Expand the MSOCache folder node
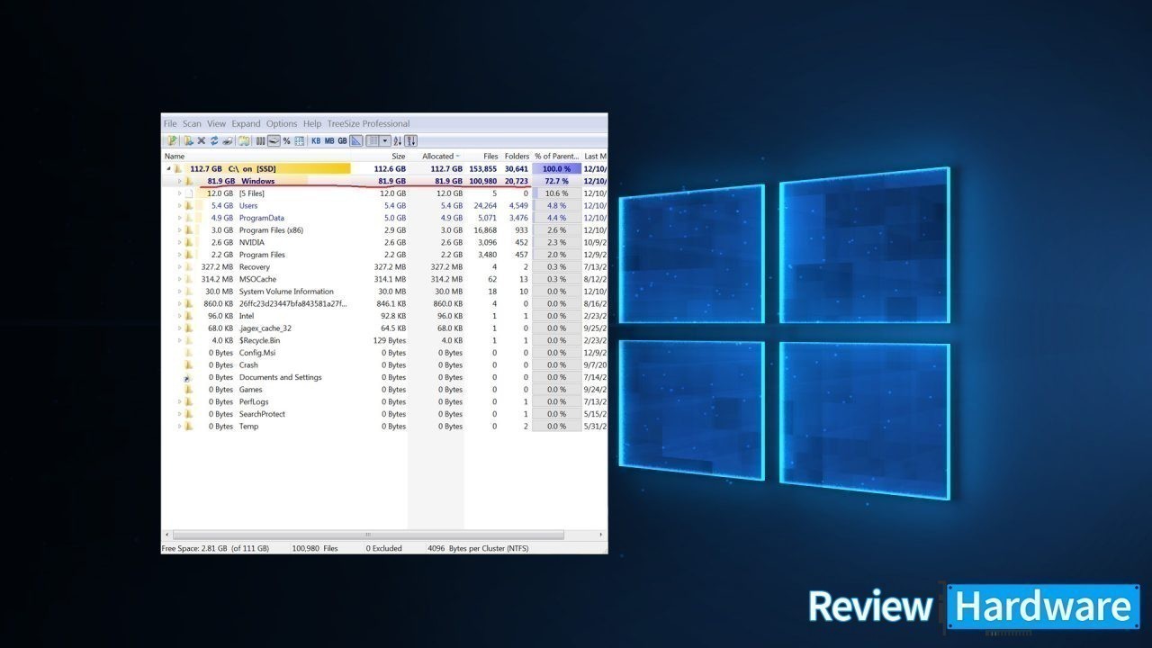Viewport: 1152px width, 648px height. (179, 279)
